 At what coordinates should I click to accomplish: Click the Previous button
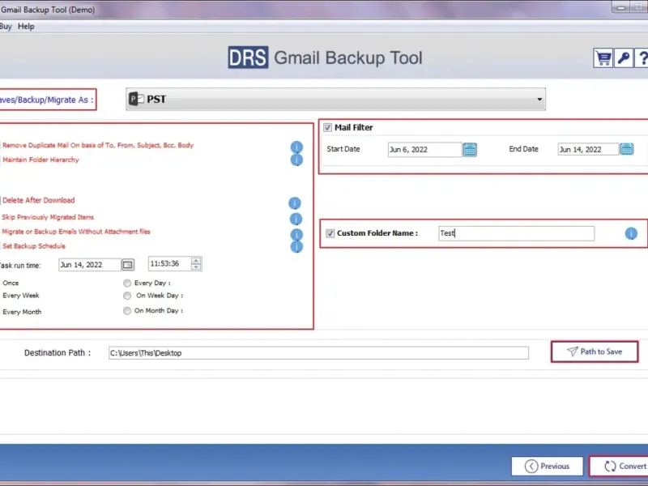point(548,467)
